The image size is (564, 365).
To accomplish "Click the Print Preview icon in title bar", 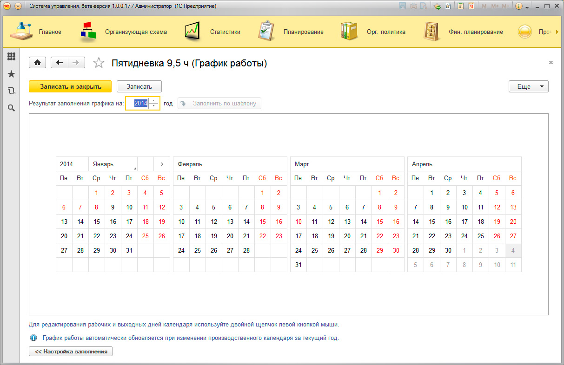I will tap(424, 7).
